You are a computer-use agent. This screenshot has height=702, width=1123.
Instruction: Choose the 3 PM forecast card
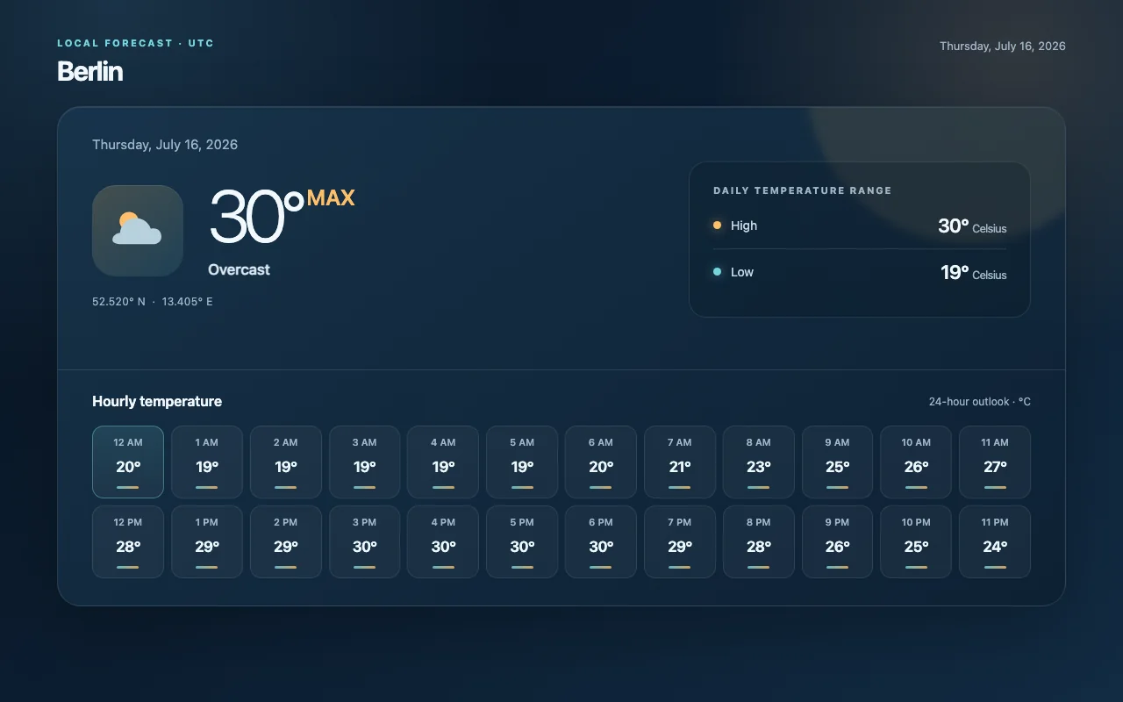365,541
